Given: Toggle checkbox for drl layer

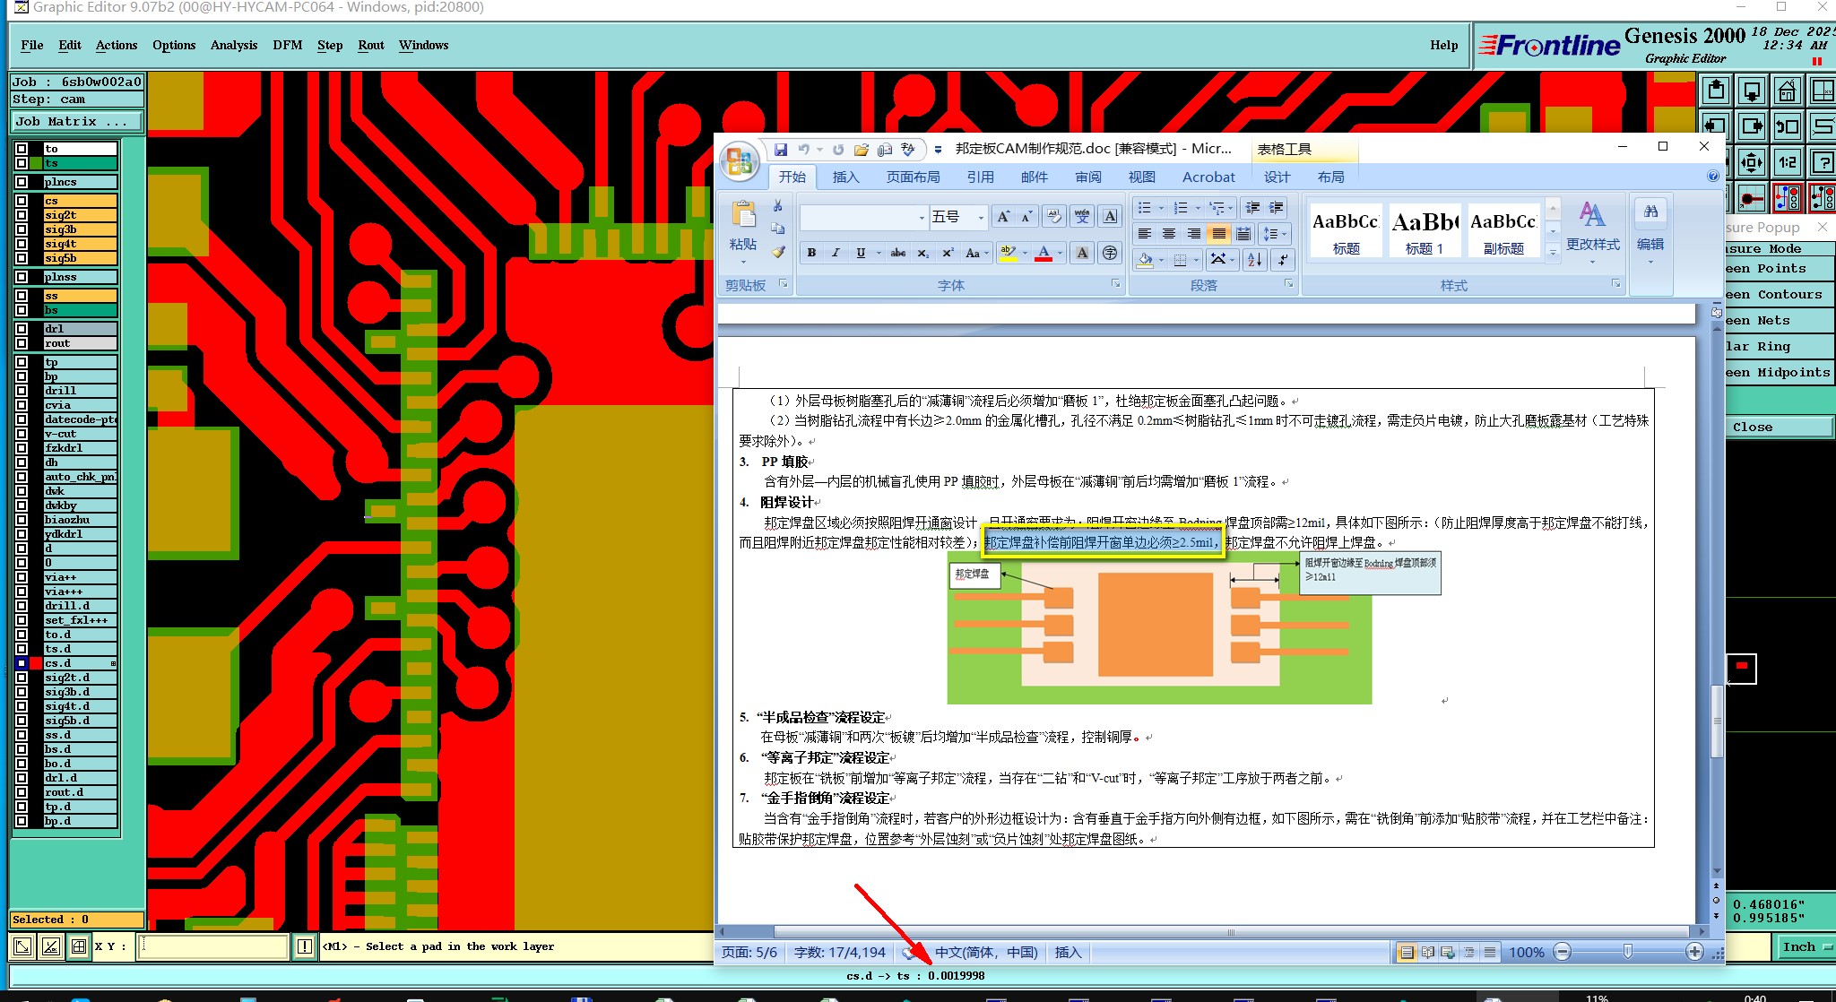Looking at the screenshot, I should coord(22,329).
